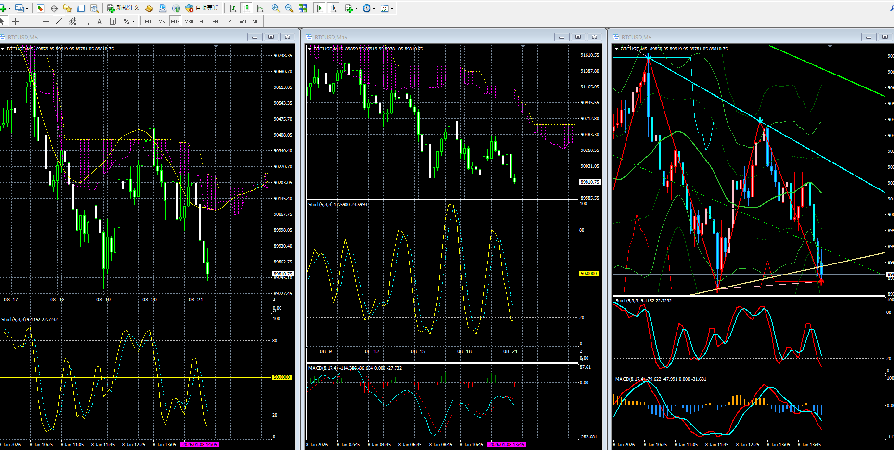The width and height of the screenshot is (894, 450).
Task: Toggle chart auto scroll
Action: [x=319, y=8]
